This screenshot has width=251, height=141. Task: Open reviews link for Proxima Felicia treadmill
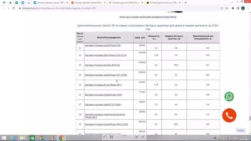(x=147, y=17)
